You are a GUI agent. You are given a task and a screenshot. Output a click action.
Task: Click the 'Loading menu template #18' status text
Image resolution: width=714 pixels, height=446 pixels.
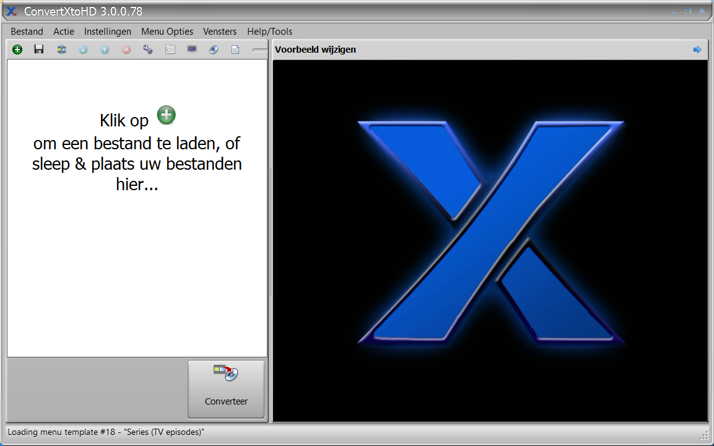106,432
